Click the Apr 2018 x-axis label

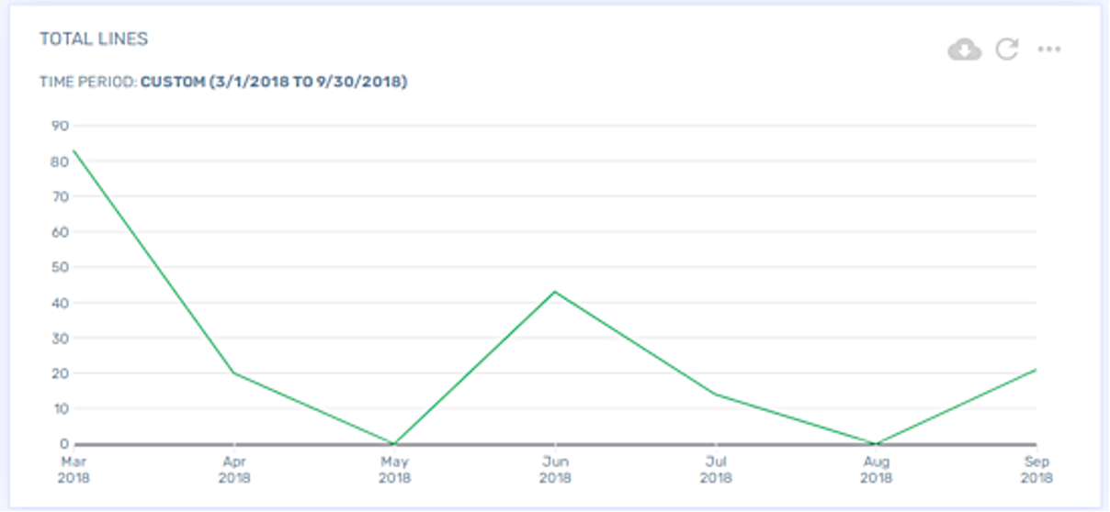pyautogui.click(x=233, y=470)
